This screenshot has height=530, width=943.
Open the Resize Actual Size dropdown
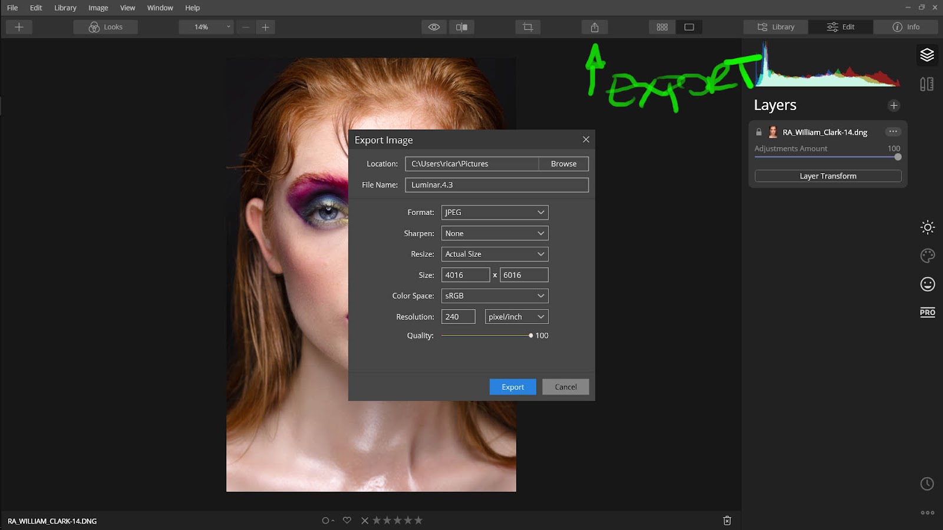point(494,254)
